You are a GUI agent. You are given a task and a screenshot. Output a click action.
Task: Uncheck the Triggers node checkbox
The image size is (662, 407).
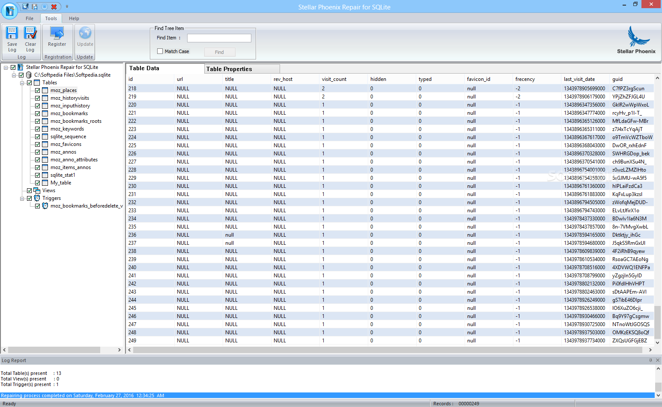(x=30, y=199)
